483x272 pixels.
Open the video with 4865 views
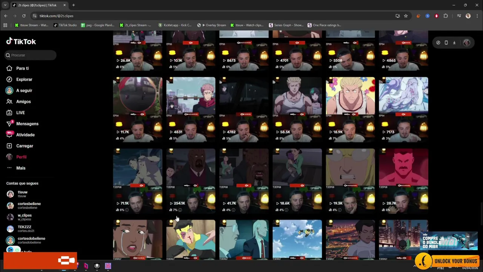click(x=404, y=51)
